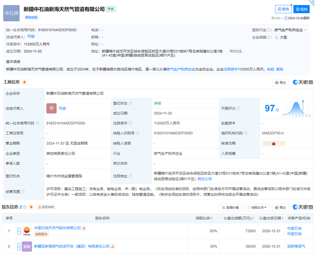Open 燃气生产和供应业 link in description
The image size is (315, 255).
181,69
